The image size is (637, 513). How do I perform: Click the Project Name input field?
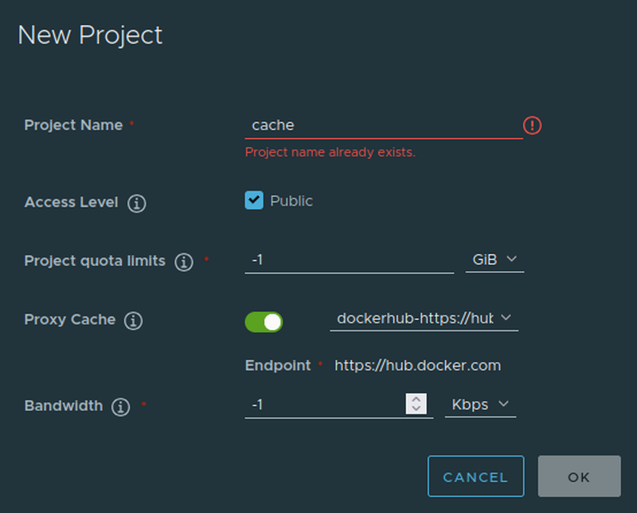pyautogui.click(x=382, y=125)
